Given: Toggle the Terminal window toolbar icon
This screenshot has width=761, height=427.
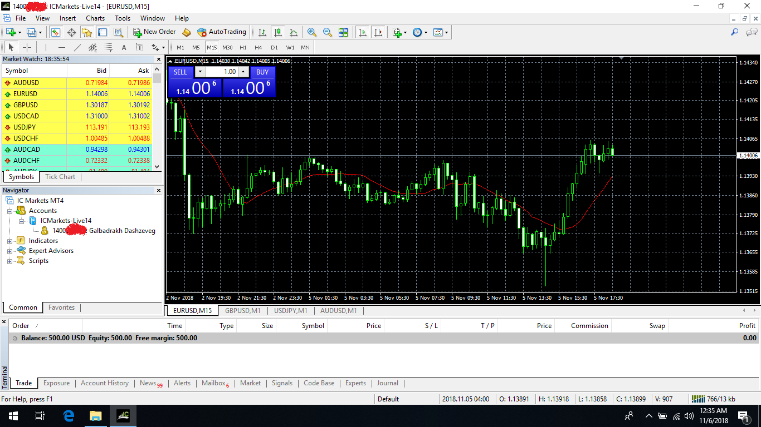Looking at the screenshot, I should [x=103, y=32].
